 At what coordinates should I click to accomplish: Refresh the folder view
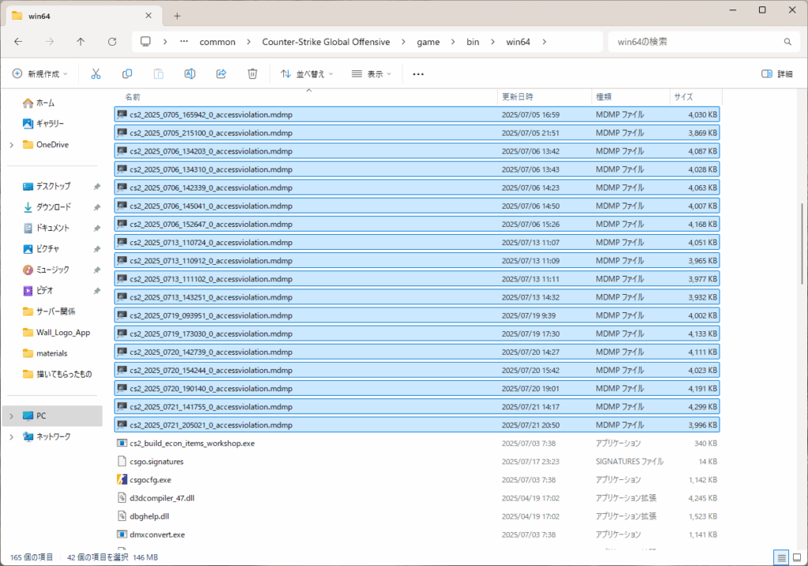112,42
